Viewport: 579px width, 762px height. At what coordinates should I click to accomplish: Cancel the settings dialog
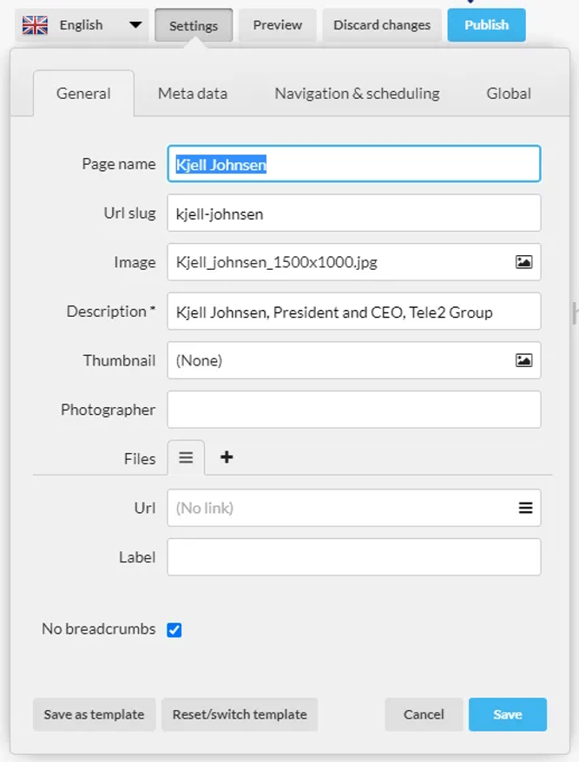[x=424, y=714]
